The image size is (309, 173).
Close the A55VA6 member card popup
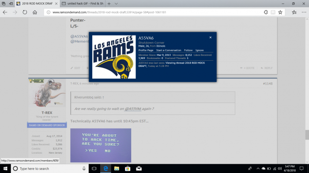tap(211, 37)
